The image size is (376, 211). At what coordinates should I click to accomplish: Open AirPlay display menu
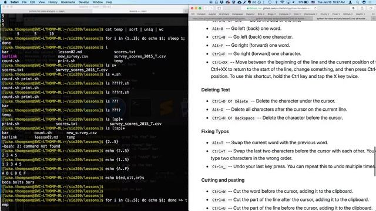click(x=288, y=2)
